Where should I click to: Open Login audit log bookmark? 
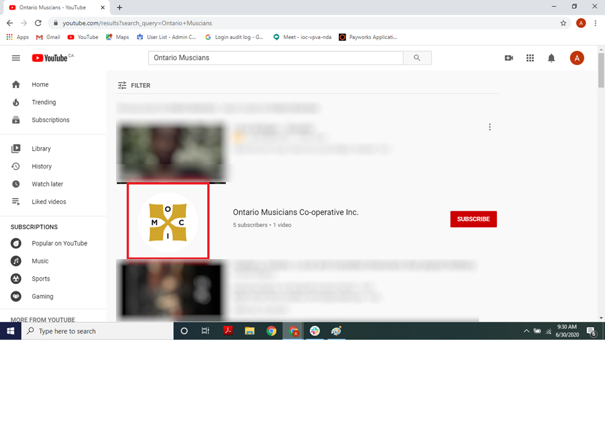point(234,37)
